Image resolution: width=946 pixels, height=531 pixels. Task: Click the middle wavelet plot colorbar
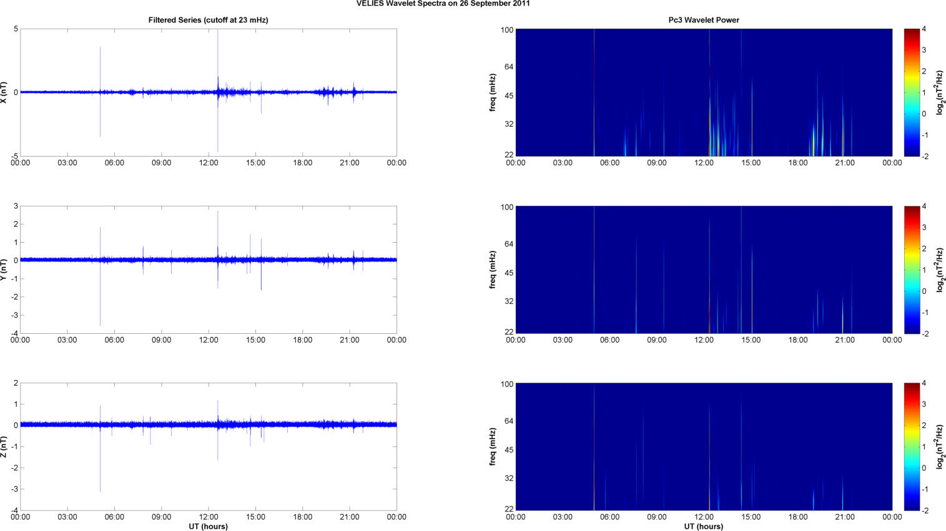pyautogui.click(x=912, y=270)
